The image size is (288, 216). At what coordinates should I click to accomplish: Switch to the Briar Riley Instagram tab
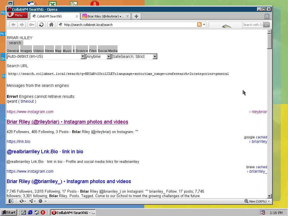coord(106,16)
